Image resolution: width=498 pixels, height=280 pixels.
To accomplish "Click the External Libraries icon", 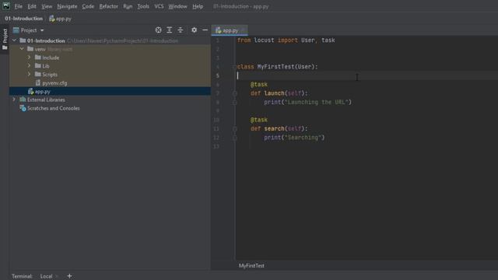I will [x=23, y=100].
